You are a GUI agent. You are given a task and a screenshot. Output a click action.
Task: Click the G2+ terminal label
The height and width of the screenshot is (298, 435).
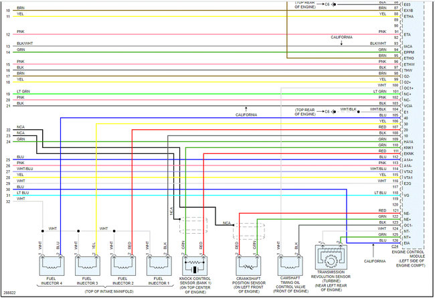[x=408, y=82]
